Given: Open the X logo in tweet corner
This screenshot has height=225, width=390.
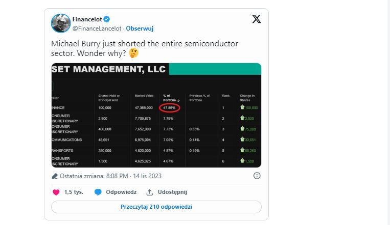Looking at the screenshot, I should (257, 19).
